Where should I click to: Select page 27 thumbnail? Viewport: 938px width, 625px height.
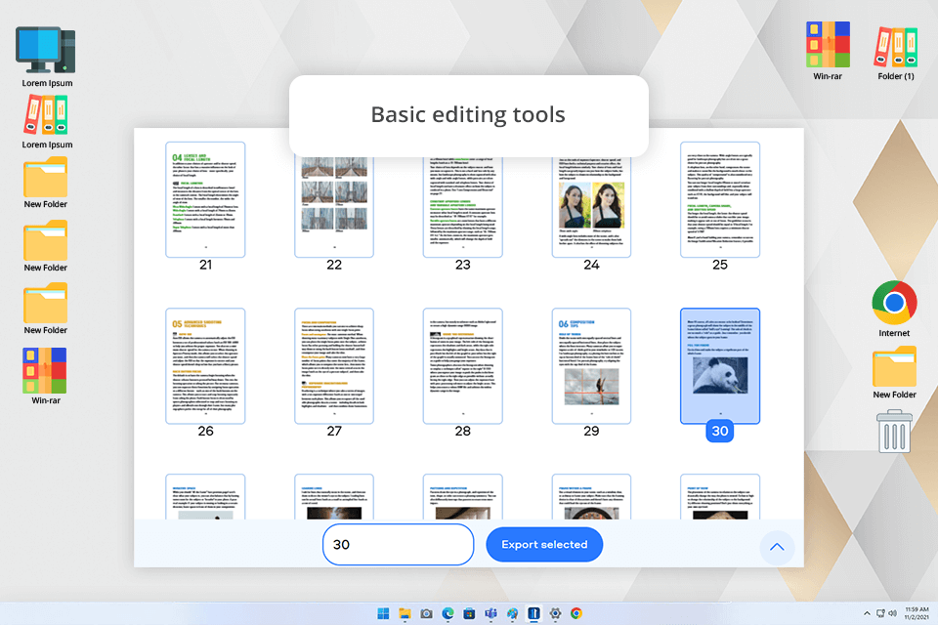(x=334, y=366)
